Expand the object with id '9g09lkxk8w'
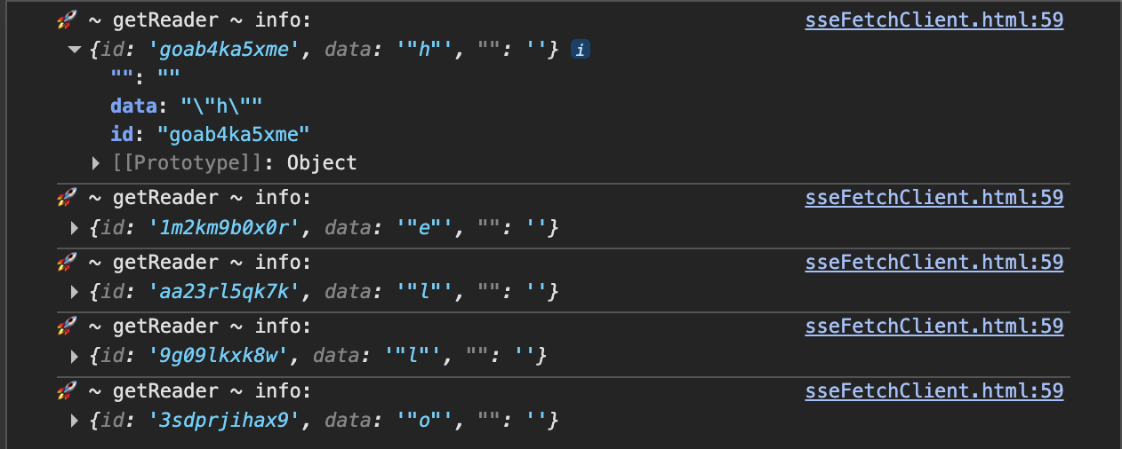Screen dimensions: 1122x449 [x=75, y=357]
